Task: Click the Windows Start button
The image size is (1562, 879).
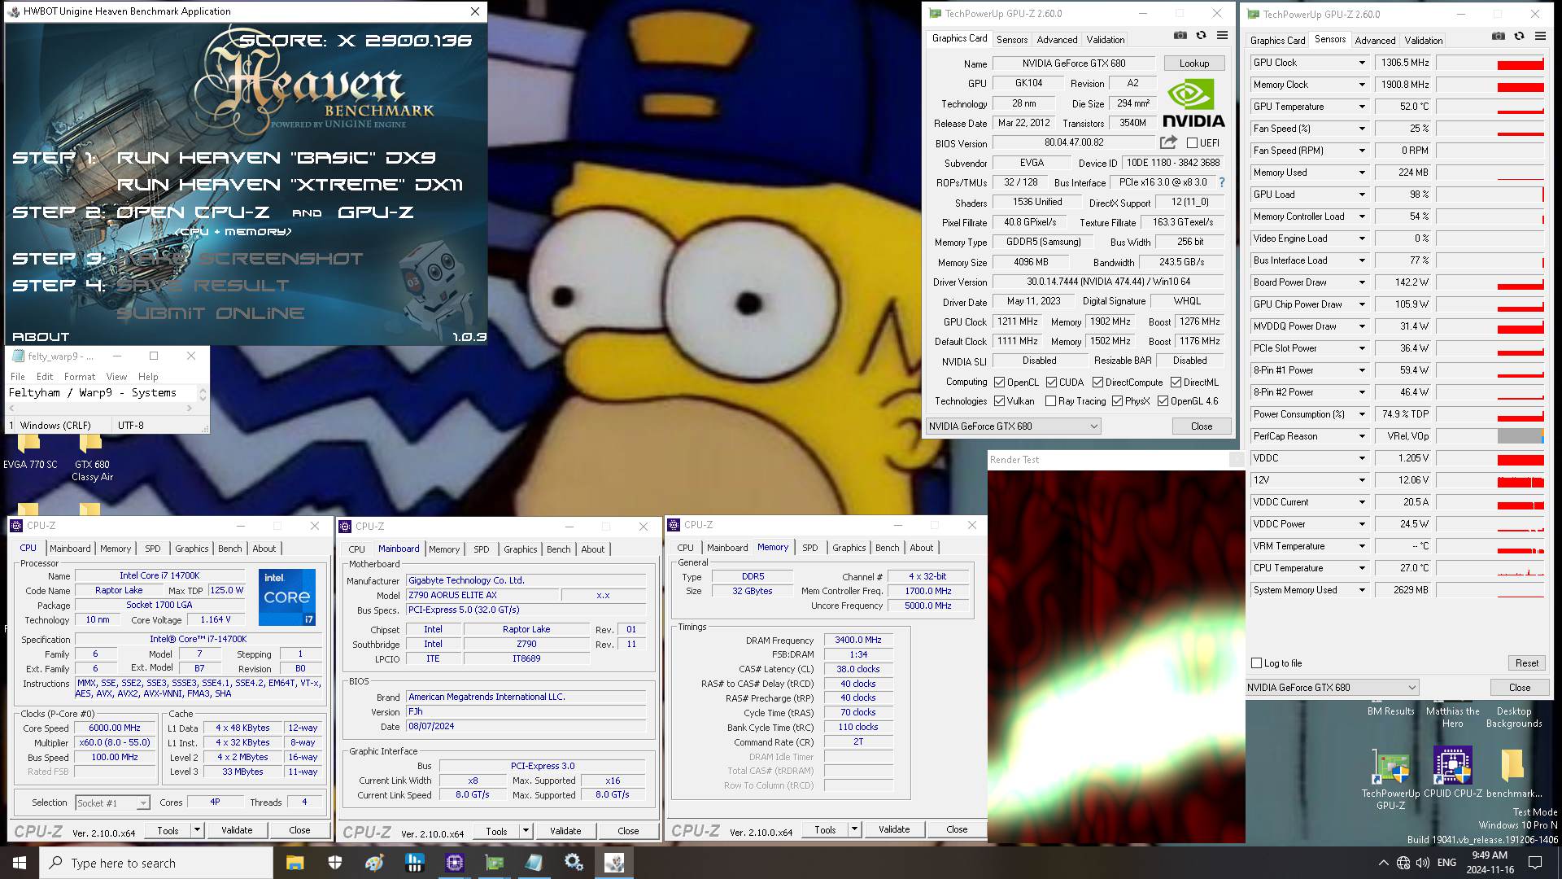Action: tap(20, 863)
